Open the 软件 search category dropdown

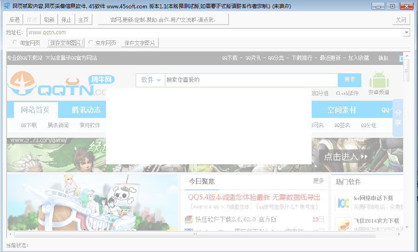click(150, 80)
